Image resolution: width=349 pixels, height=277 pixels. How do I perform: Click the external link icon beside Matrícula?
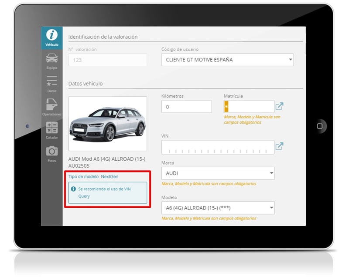(279, 106)
